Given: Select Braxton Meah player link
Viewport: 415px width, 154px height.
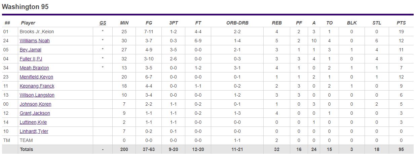Looking at the screenshot, I should click(x=34, y=68).
